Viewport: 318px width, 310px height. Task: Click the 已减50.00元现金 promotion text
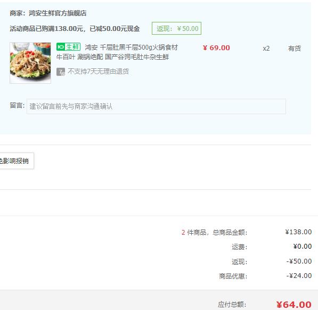tap(115, 29)
